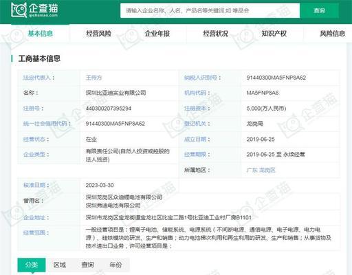
Task: Click the 广东 龙岗区 region link
Action: pos(261,170)
